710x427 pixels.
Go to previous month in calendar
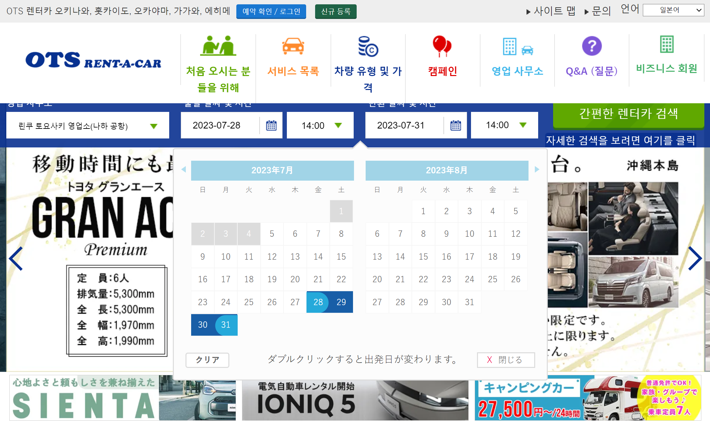(x=184, y=169)
